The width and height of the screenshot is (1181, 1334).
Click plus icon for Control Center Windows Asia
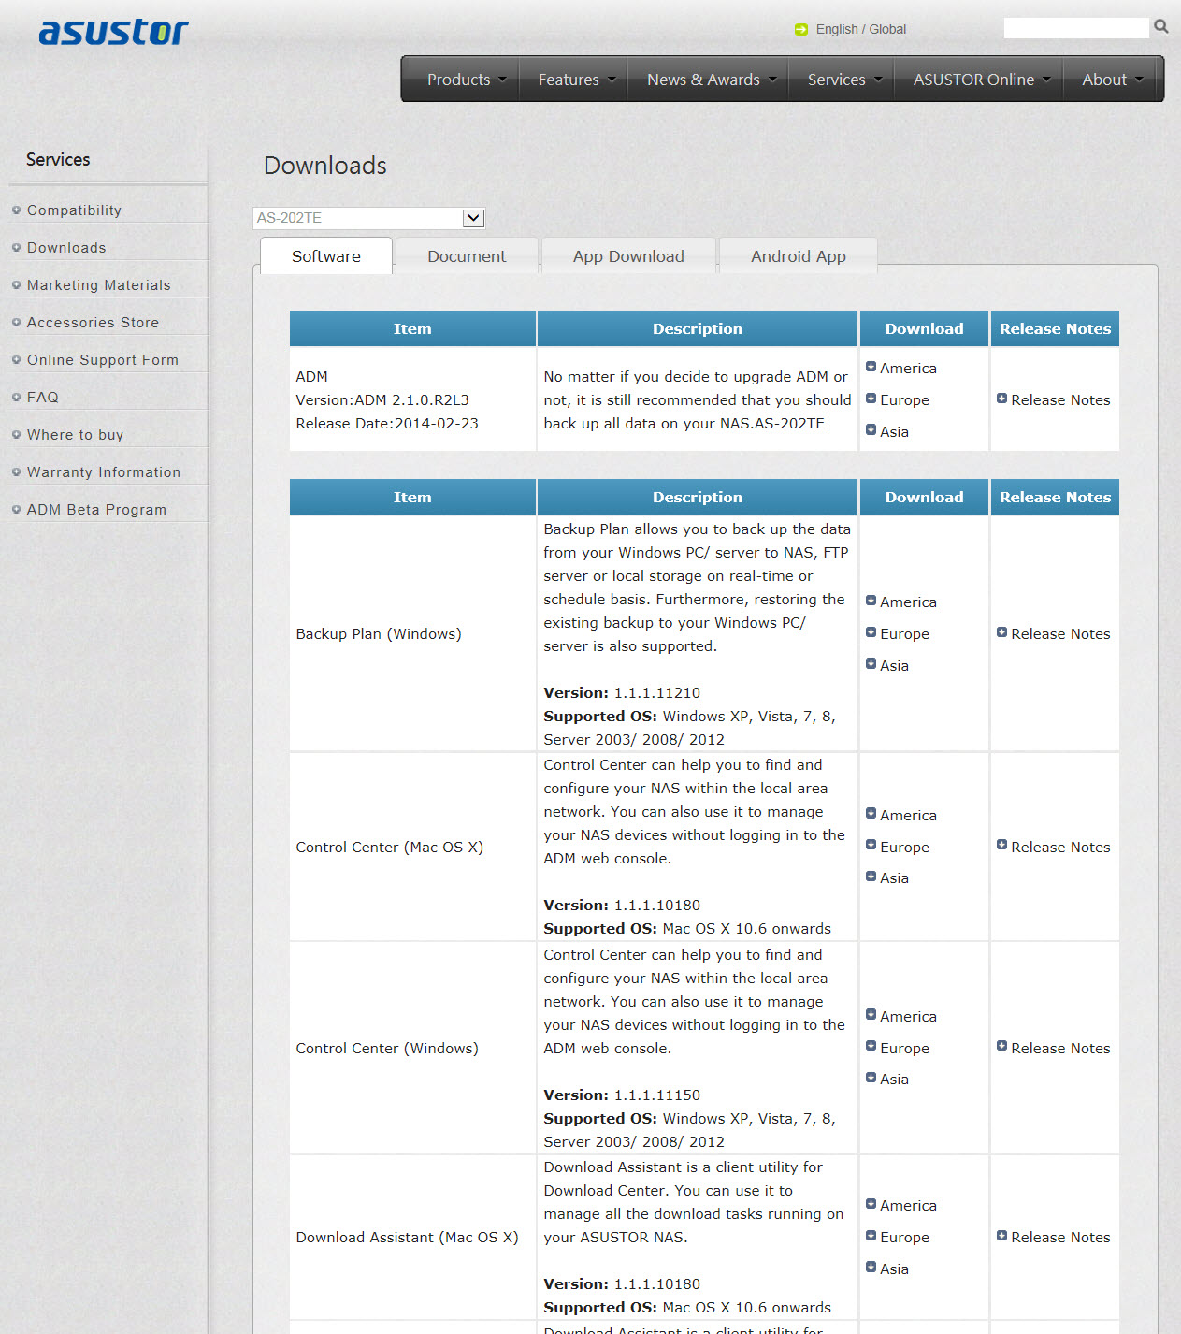871,1078
